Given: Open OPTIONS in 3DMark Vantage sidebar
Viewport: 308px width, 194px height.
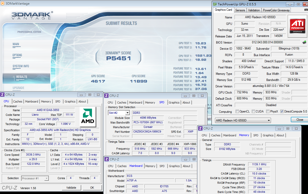Looking at the screenshot, I should (x=17, y=55).
